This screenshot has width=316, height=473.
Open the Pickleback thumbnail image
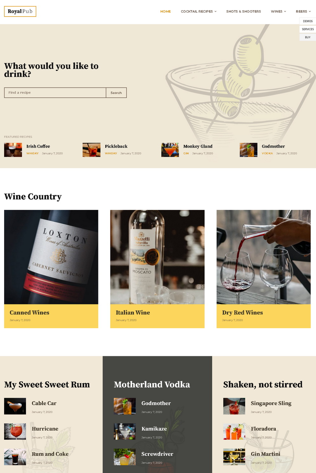tap(91, 150)
